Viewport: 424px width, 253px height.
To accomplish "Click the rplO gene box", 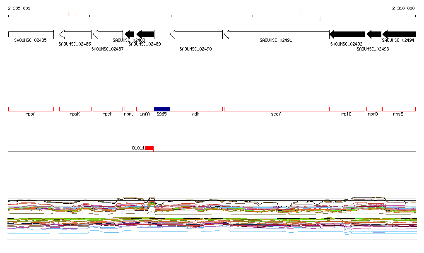I will coord(347,109).
